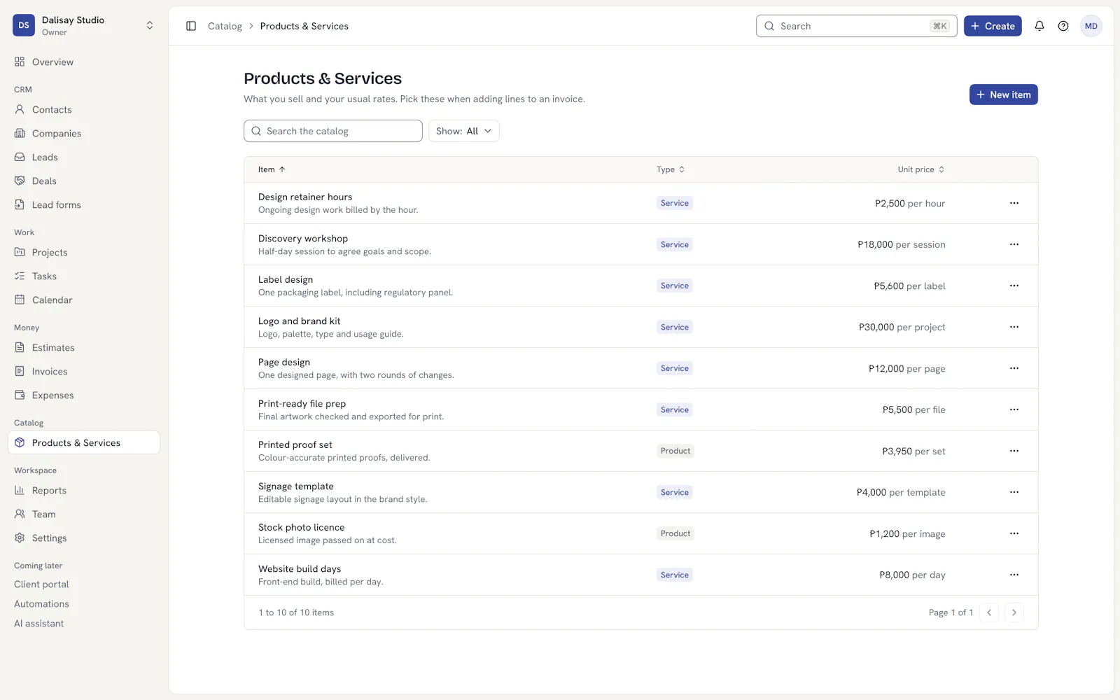Open row actions for Label design

pos(1014,286)
